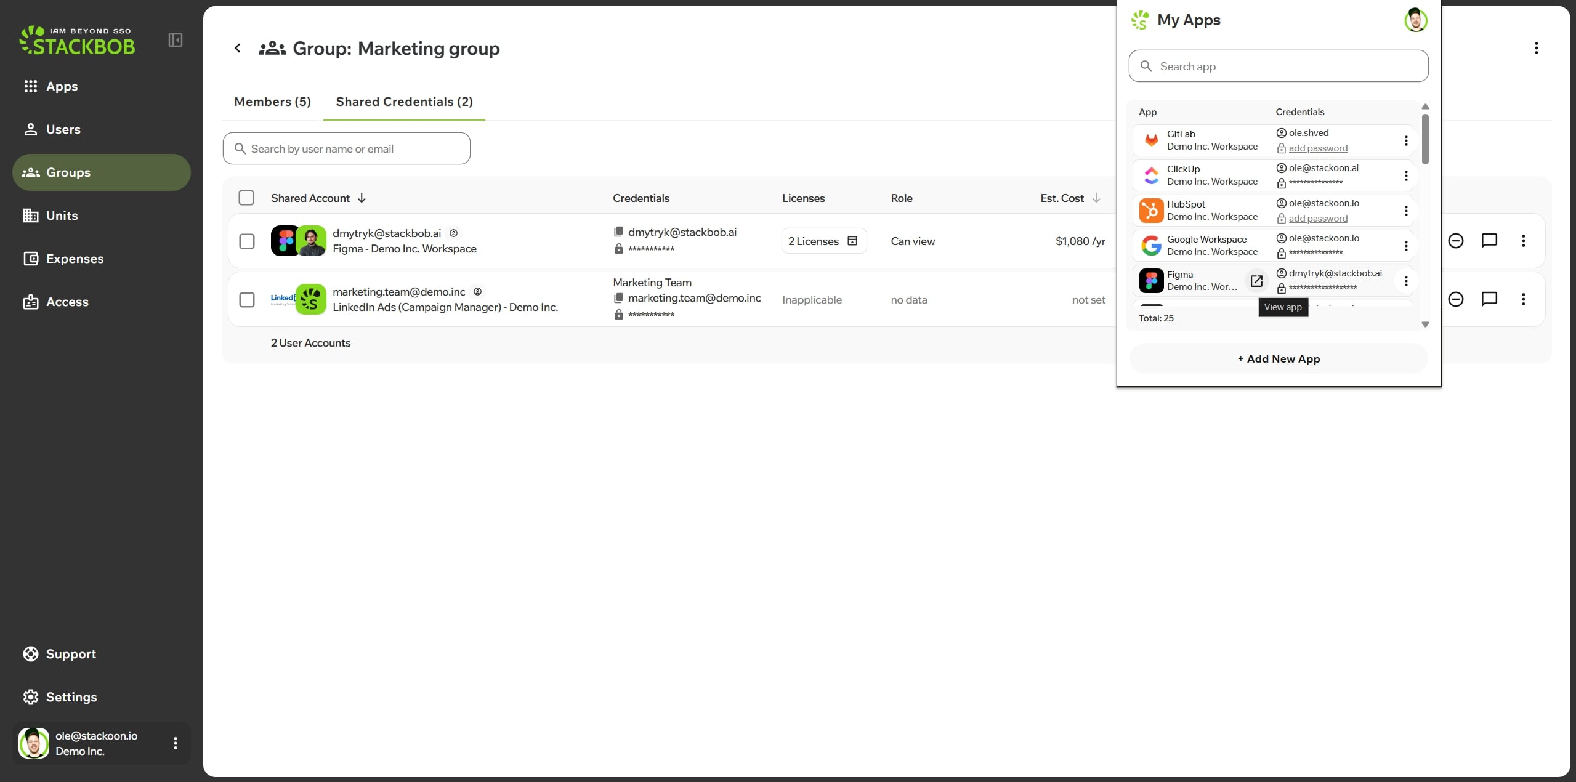The width and height of the screenshot is (1576, 782).
Task: Copy dmytryk@stackbob.ai credential username
Action: [618, 232]
